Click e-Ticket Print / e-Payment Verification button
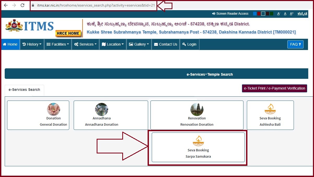 [x=274, y=88]
